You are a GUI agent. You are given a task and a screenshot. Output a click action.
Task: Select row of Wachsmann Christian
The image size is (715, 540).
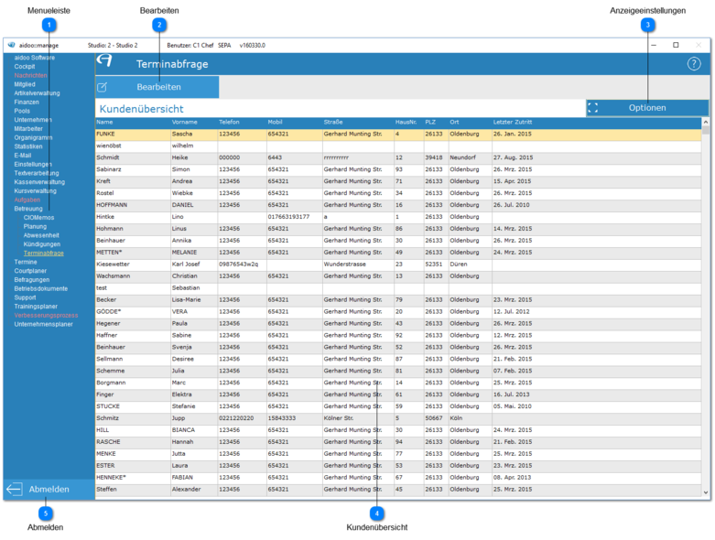[x=398, y=276]
